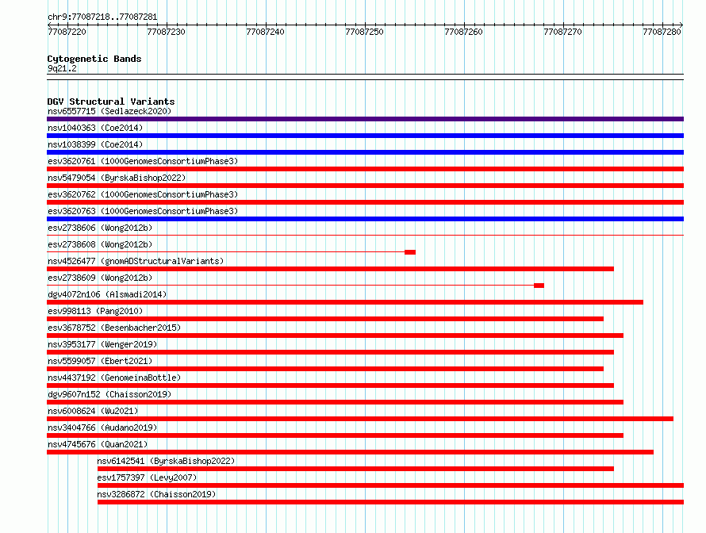The height and width of the screenshot is (533, 706).
Task: Click the nsv6557715 (Sedlazeck2020) label
Action: pyautogui.click(x=109, y=111)
